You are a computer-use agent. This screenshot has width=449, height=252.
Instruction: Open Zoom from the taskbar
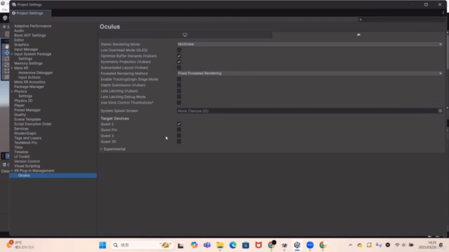coord(310,245)
